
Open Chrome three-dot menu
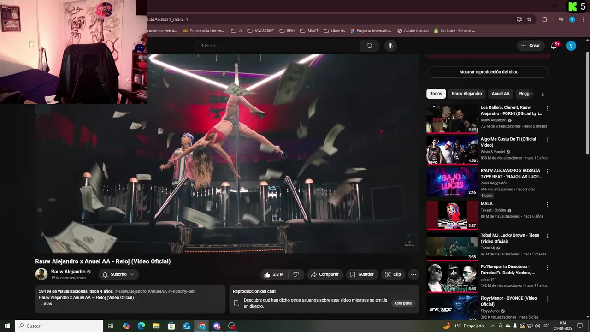pos(584,19)
